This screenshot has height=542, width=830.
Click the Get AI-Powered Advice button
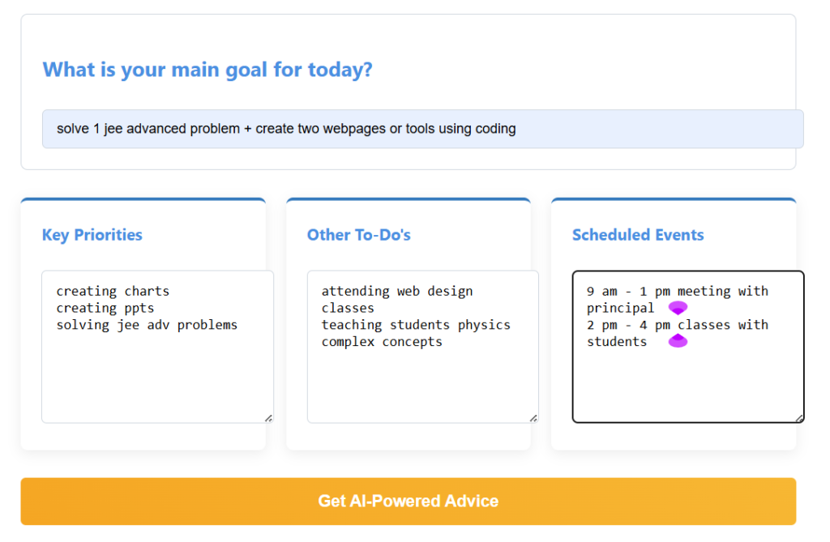coord(409,501)
